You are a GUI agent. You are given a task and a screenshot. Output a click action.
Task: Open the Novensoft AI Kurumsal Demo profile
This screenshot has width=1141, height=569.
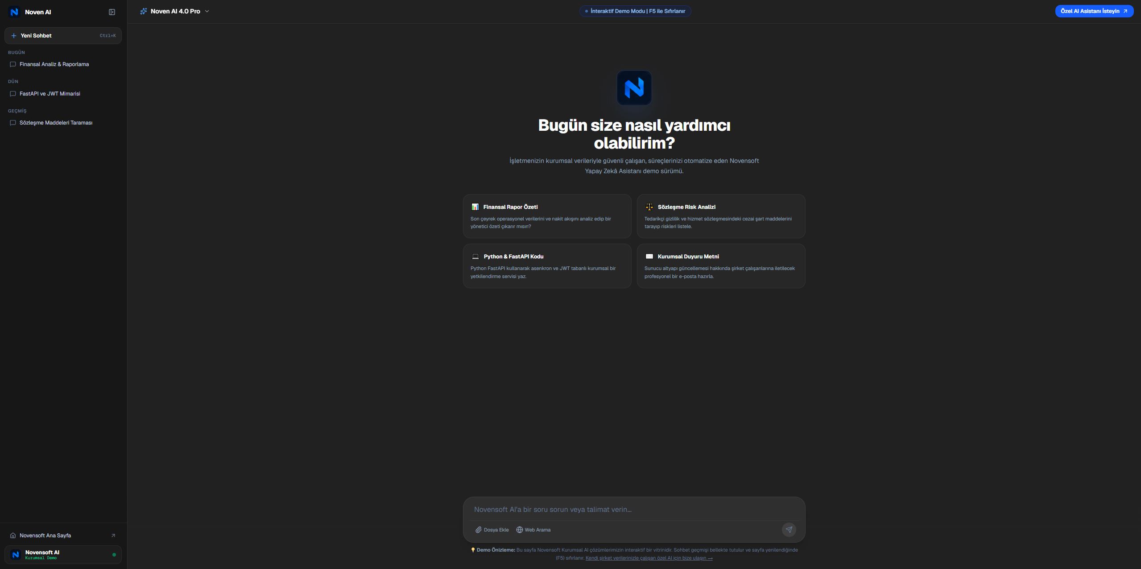(x=63, y=555)
